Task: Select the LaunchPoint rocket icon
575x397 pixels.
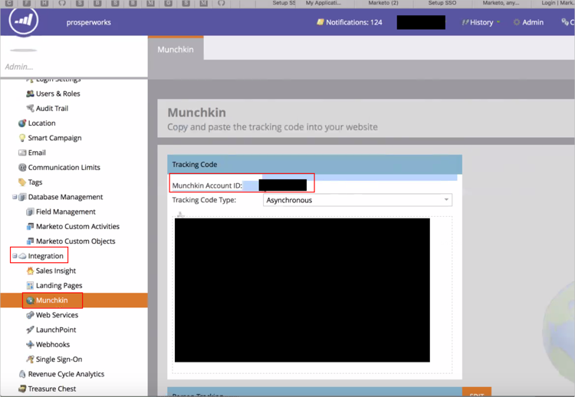Action: click(x=31, y=330)
